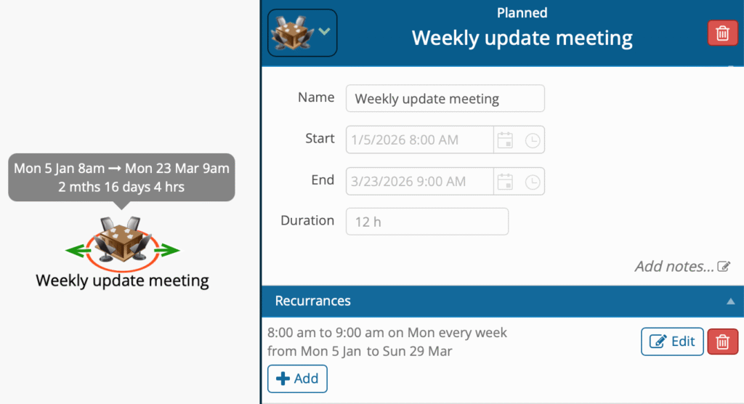Click the Add notes link
The width and height of the screenshot is (744, 404).
[674, 267]
